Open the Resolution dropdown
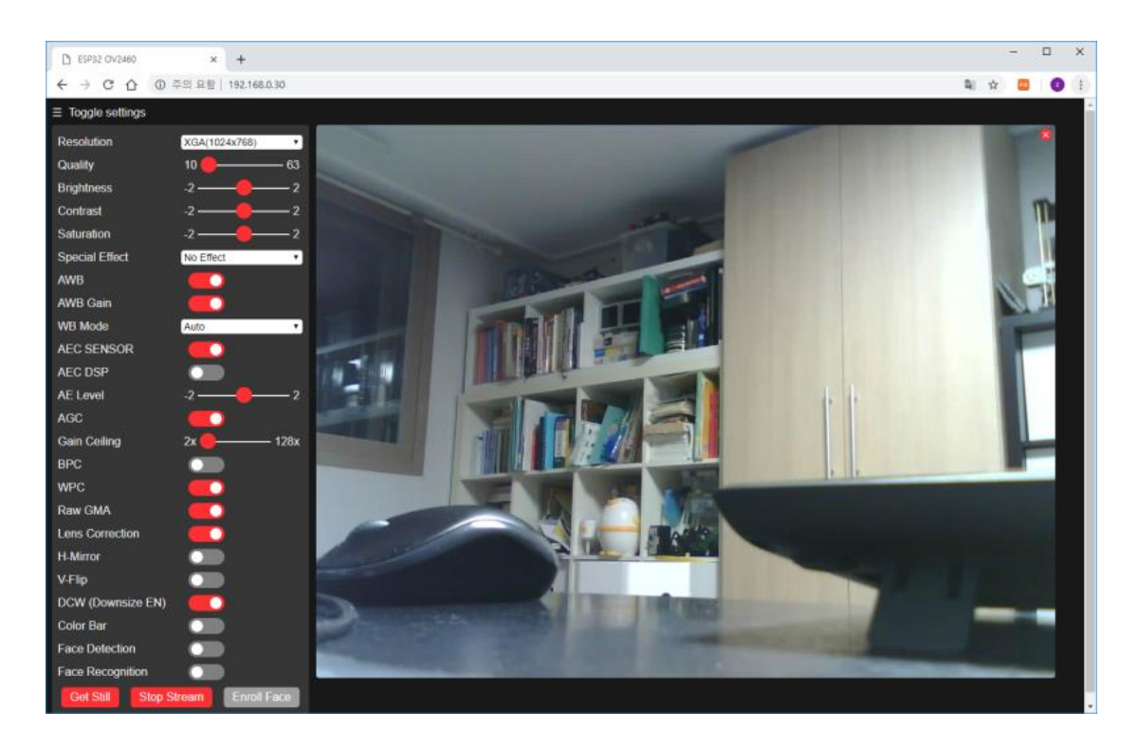This screenshot has width=1138, height=748. (241, 142)
